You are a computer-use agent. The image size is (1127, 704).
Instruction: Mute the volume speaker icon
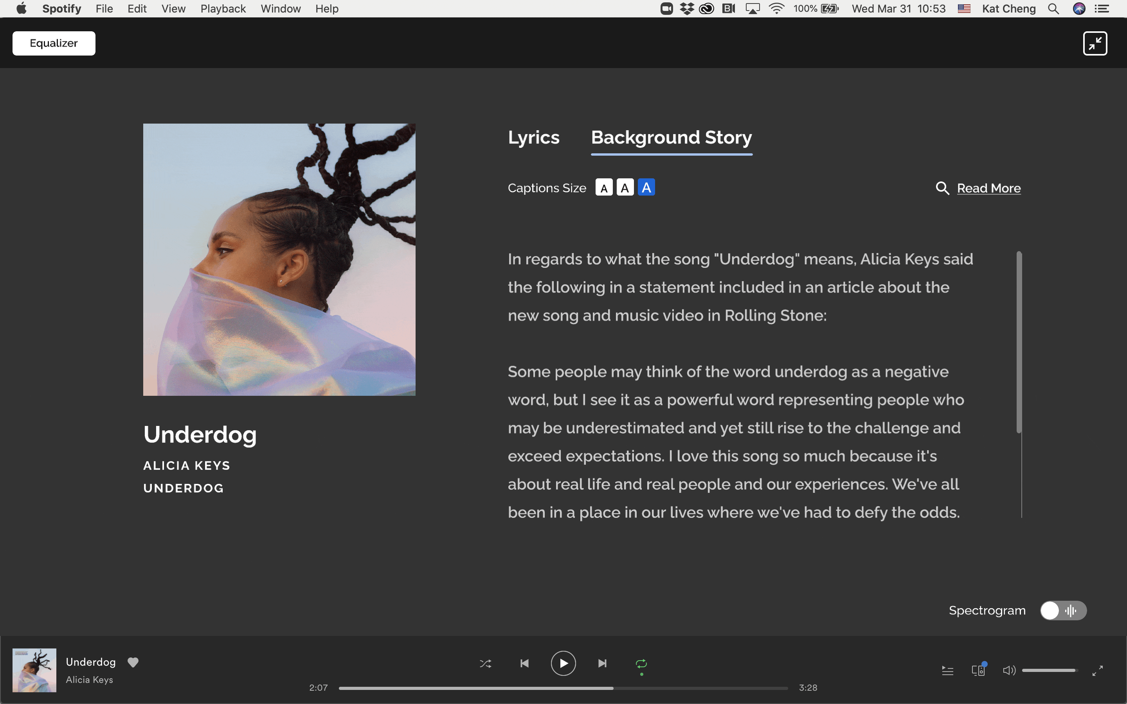click(1009, 670)
